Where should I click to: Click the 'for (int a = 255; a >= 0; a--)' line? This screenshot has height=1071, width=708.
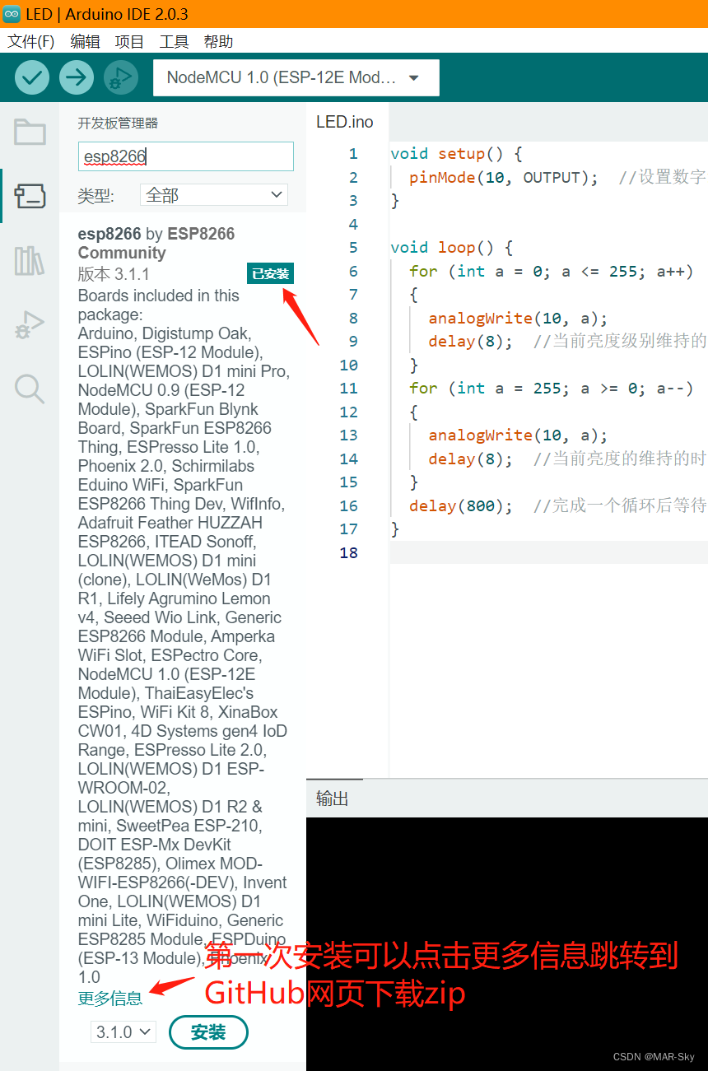tap(552, 389)
